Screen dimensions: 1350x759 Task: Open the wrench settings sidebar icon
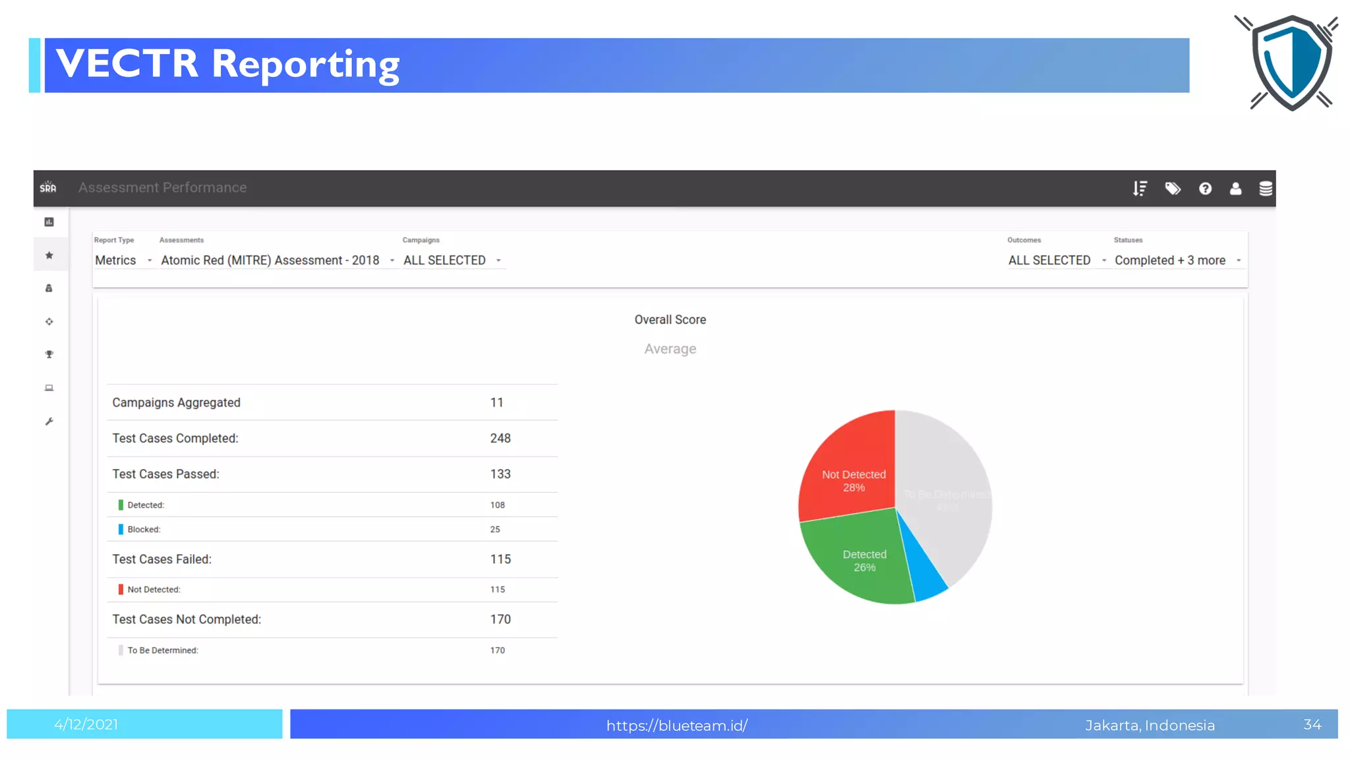(x=49, y=421)
